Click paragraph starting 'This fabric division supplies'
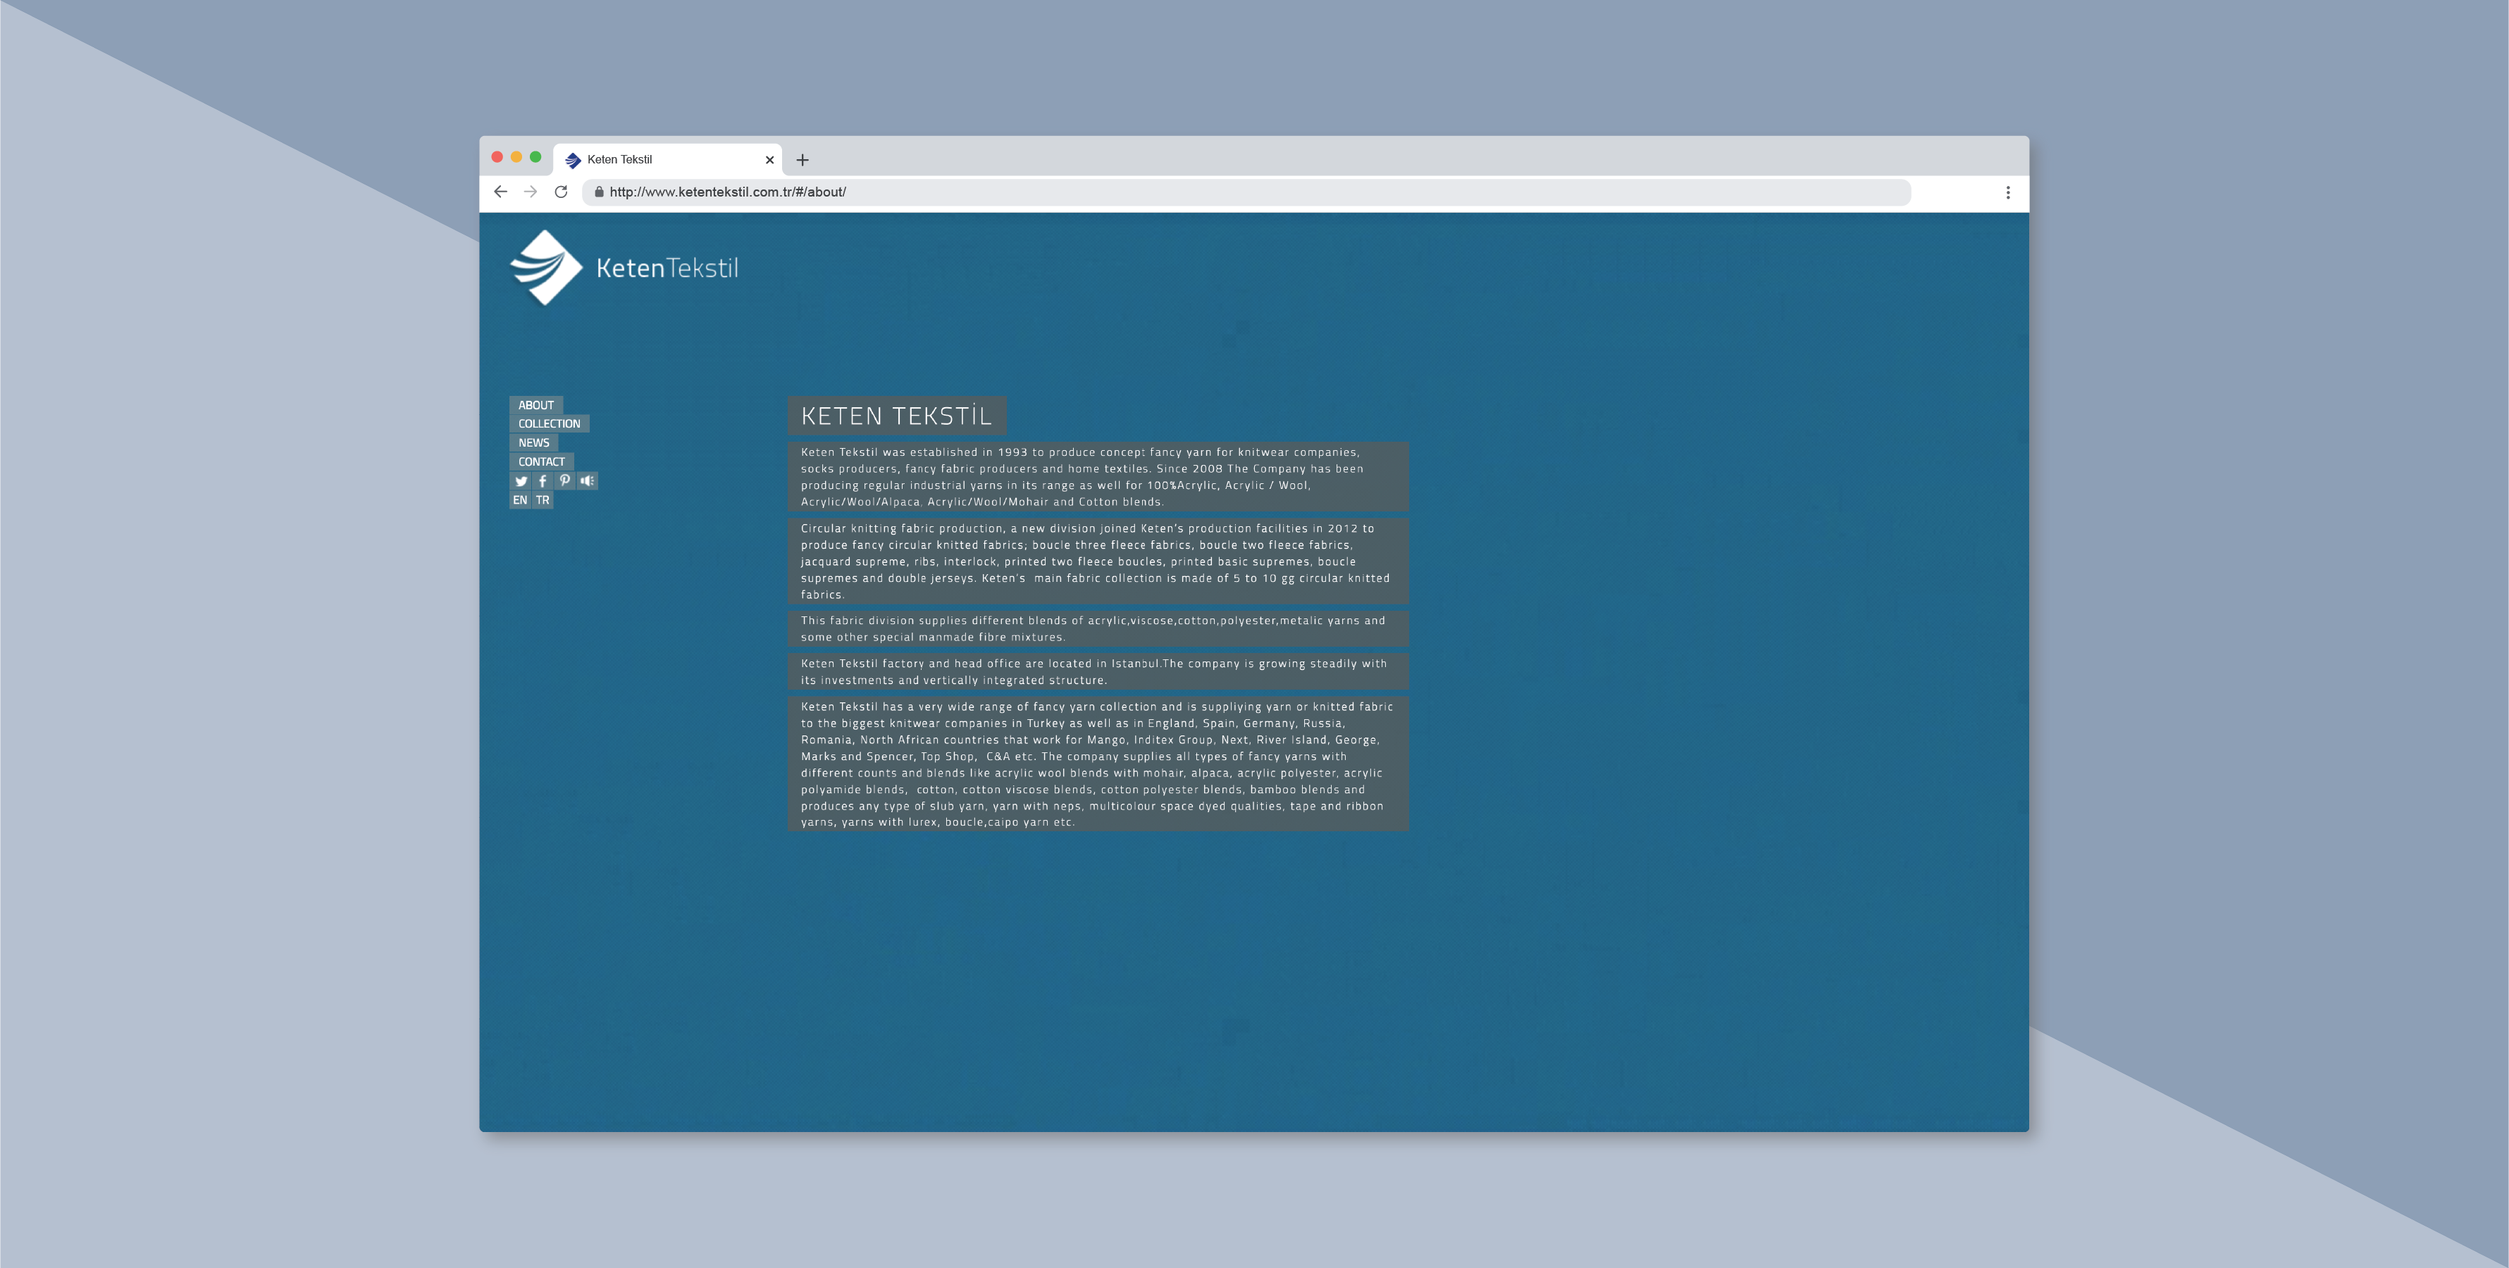2509x1268 pixels. (1098, 628)
